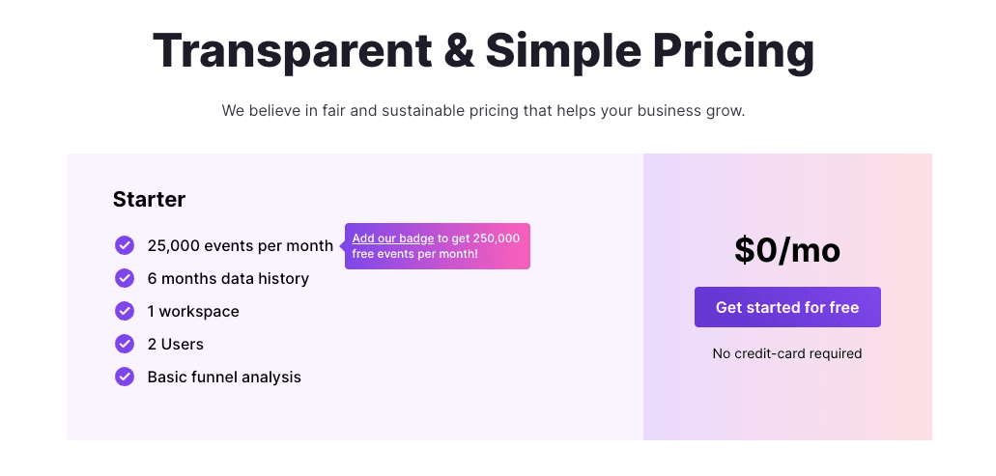This screenshot has height=476, width=996.
Task: Click checkmark icon beside 6 months data history
Action: point(125,278)
